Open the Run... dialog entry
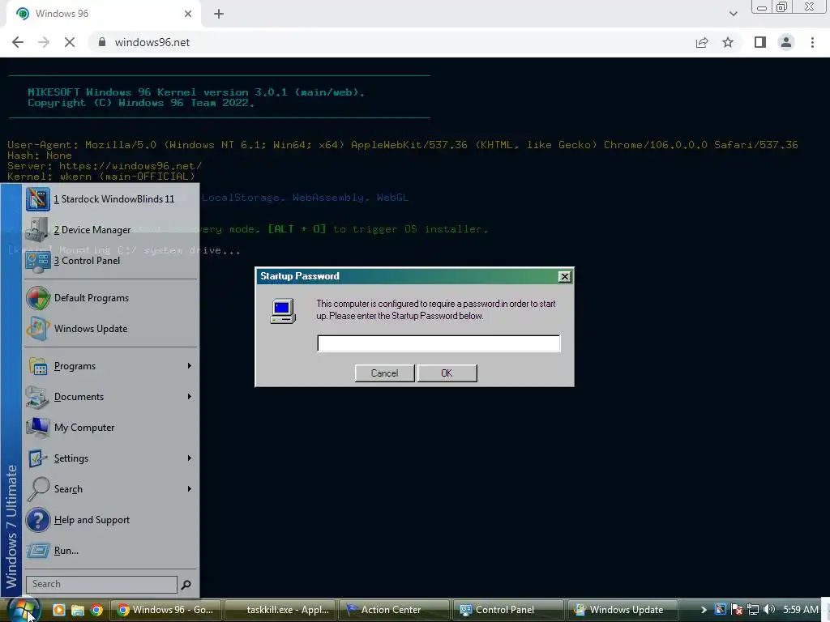The height and width of the screenshot is (622, 830). pos(110,551)
